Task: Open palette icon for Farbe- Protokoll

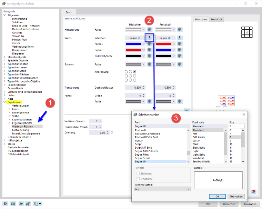Action: click(x=180, y=50)
